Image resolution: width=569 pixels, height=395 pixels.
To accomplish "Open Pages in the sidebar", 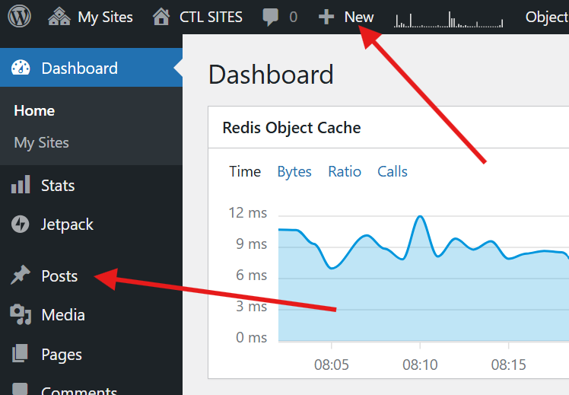I will [x=62, y=355].
